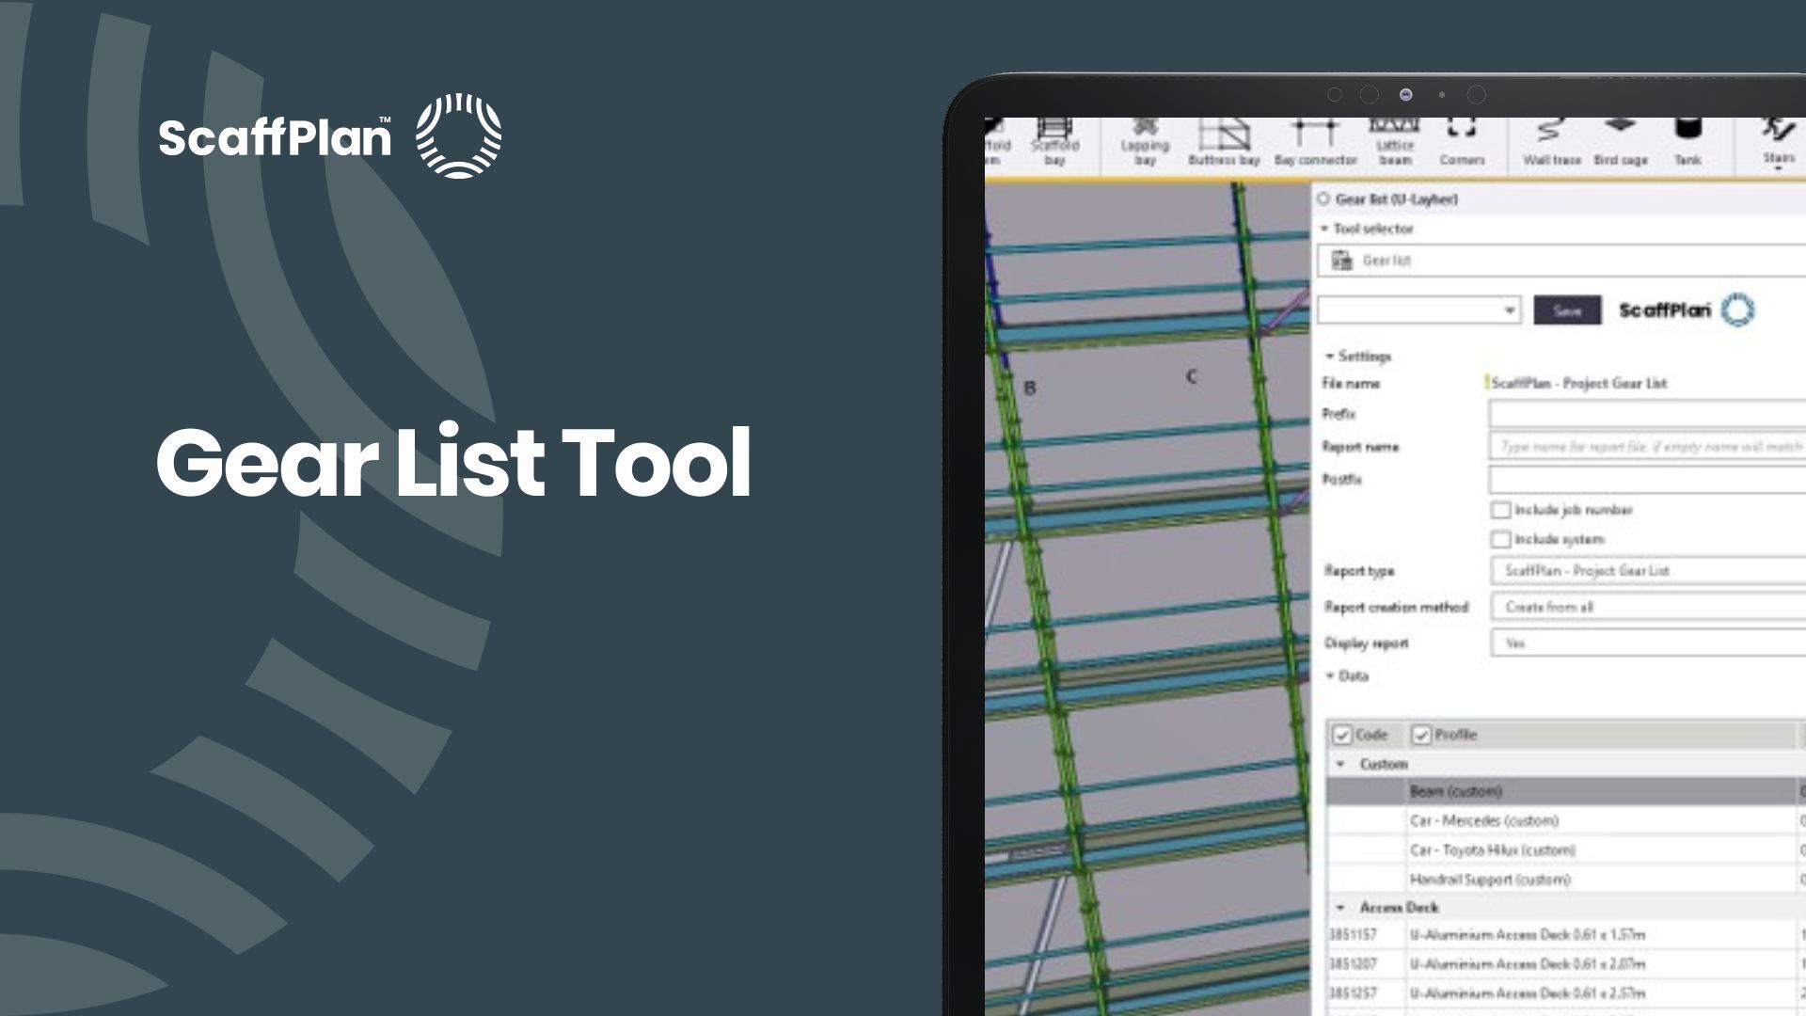This screenshot has width=1806, height=1016.
Task: Collapse the Data section
Action: tap(1330, 675)
